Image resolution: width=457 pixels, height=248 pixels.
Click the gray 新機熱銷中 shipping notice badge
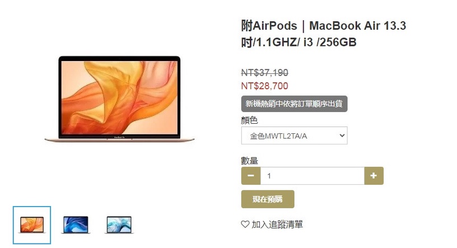tap(294, 104)
